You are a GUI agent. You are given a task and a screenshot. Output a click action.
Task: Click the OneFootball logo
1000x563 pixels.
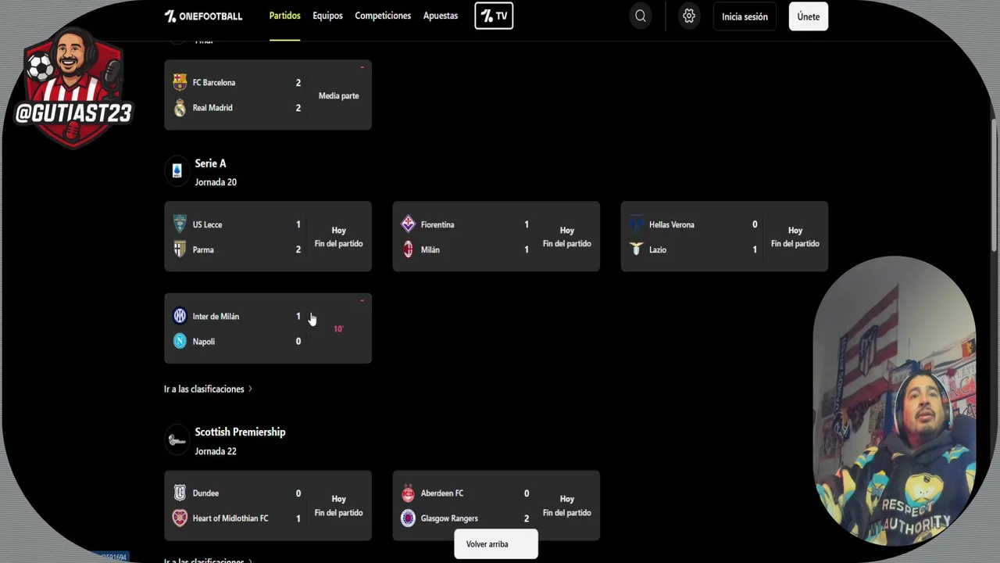tap(203, 16)
